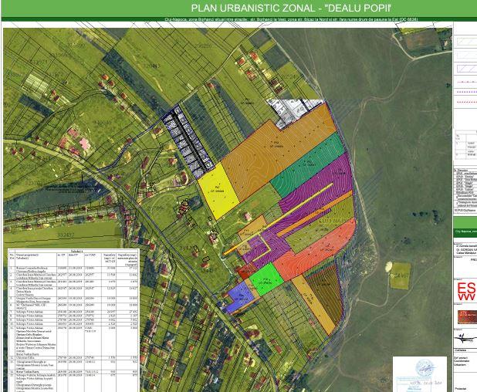The height and width of the screenshot is (392, 477).
Task: Click the green Cluj-Napoca title box
Action: tap(465, 231)
